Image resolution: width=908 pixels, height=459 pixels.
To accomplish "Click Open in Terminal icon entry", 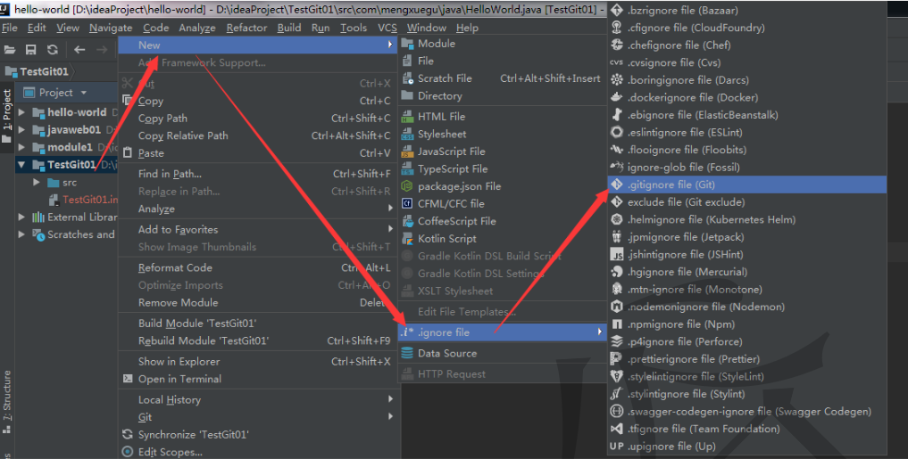I will (128, 379).
